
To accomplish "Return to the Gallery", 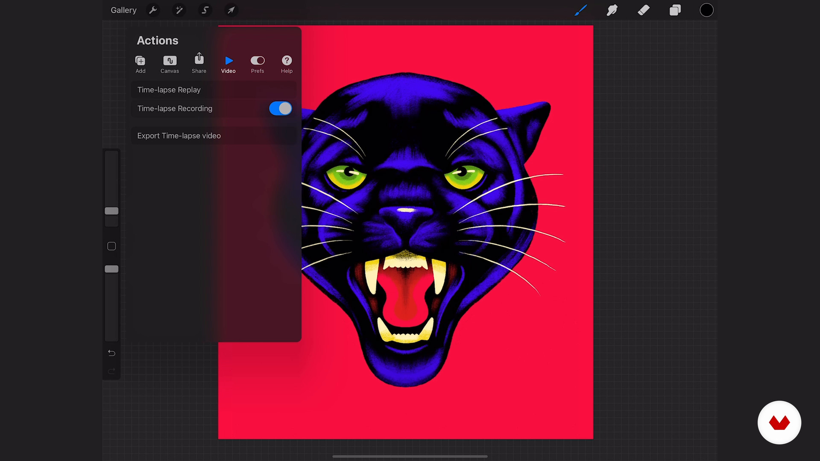I will tap(123, 10).
